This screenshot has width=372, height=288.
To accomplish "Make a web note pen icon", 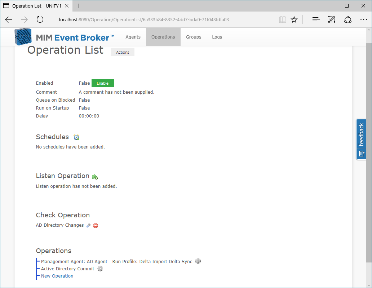I will [332, 19].
